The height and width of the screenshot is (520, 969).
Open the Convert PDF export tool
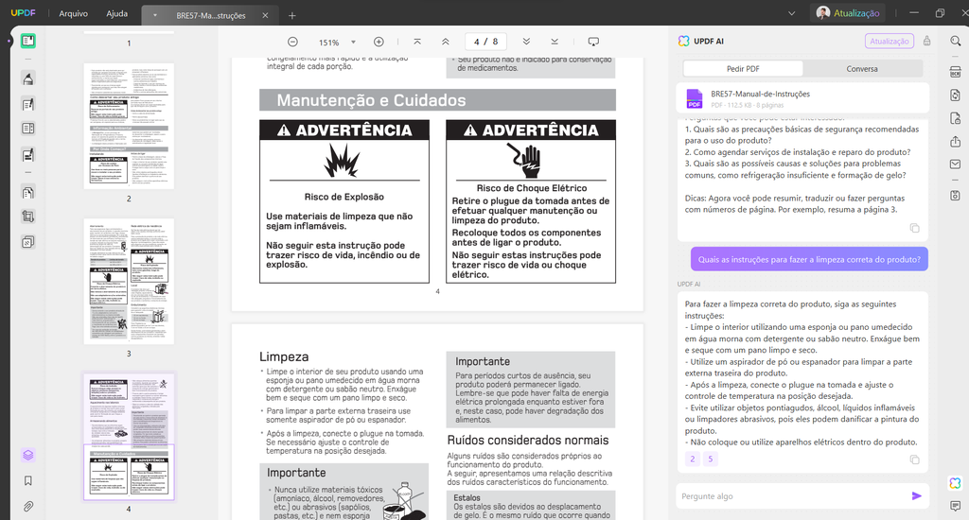click(x=956, y=95)
